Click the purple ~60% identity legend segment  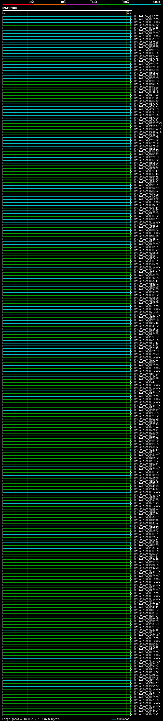(82, 5)
